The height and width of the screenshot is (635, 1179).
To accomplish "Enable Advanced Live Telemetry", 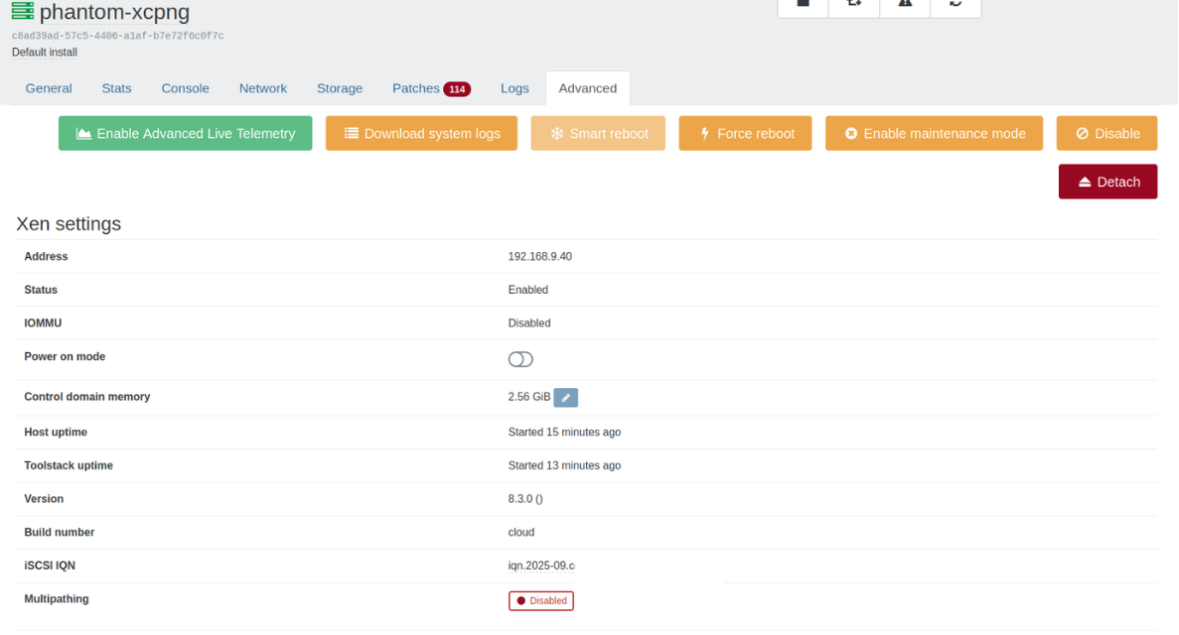I will tap(185, 134).
